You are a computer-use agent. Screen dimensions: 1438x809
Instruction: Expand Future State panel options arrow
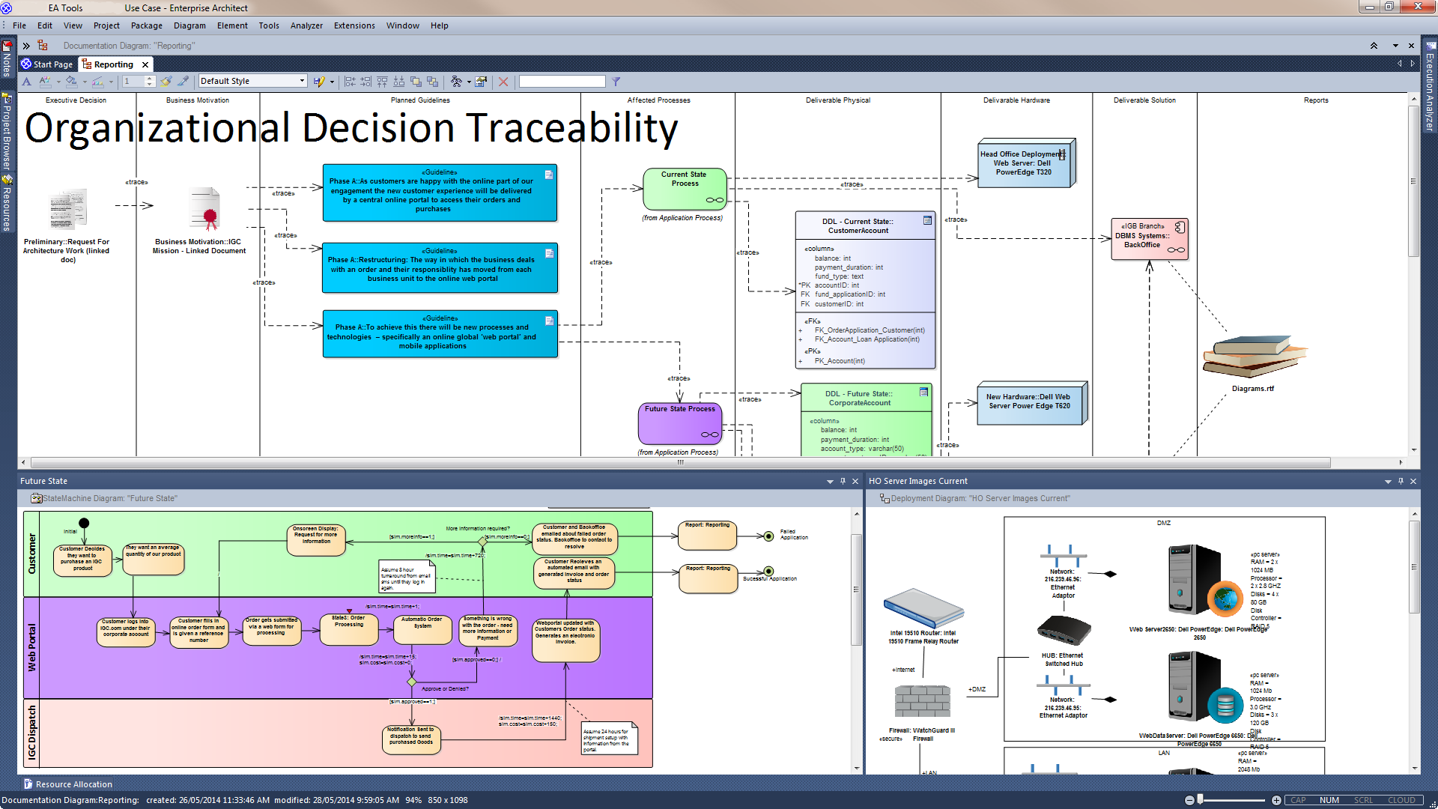[x=830, y=482]
